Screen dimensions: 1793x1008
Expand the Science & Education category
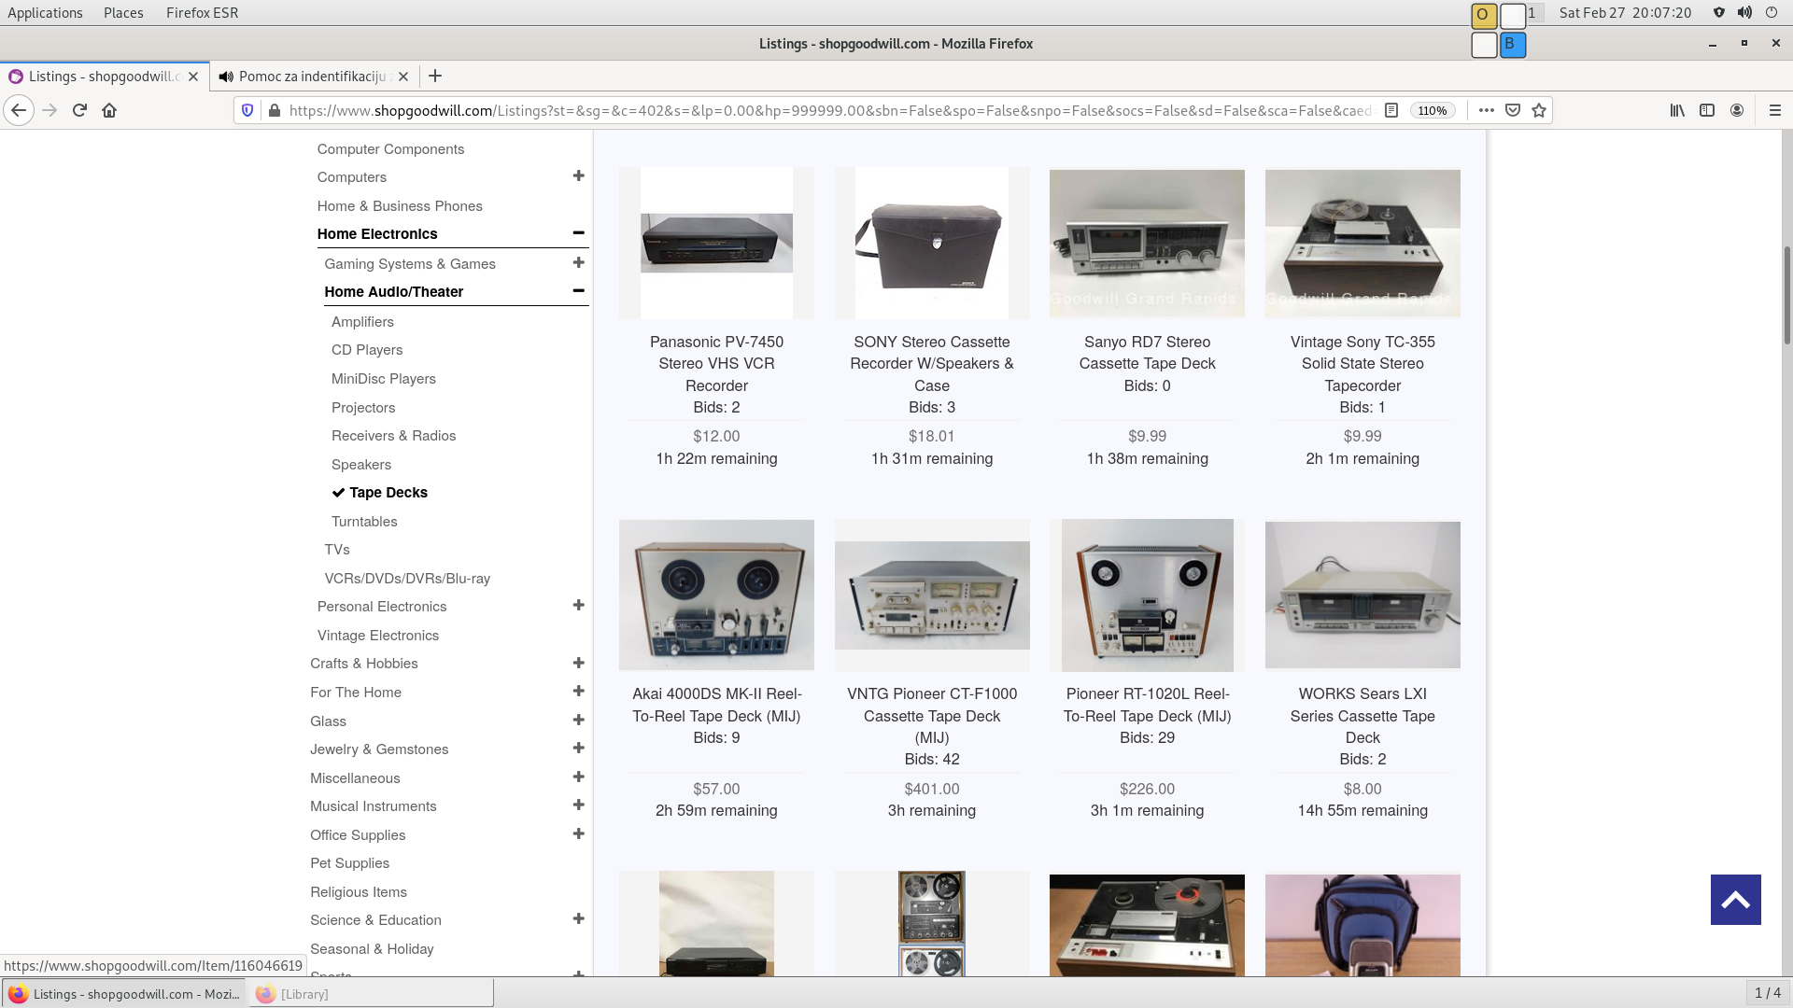pyautogui.click(x=578, y=919)
